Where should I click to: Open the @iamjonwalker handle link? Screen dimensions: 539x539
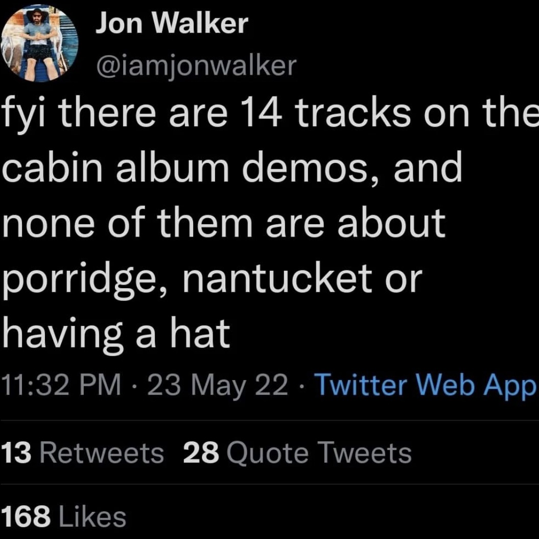coord(196,65)
